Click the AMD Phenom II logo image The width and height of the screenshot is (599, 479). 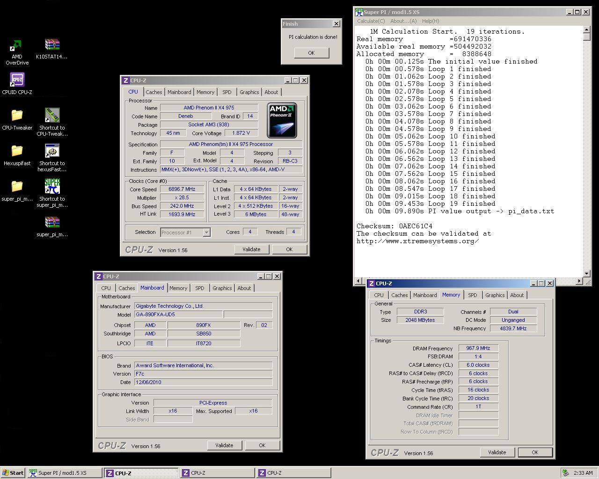(x=282, y=121)
